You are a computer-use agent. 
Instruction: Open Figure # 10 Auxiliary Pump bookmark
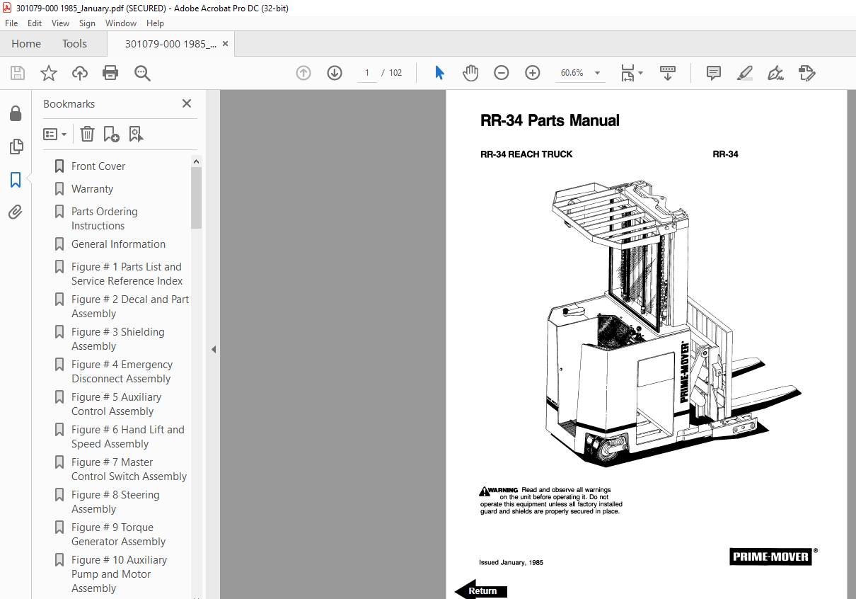click(x=119, y=574)
